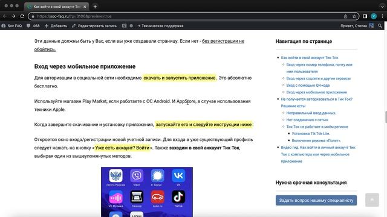
Task: Reload the current page
Action: pyautogui.click(x=22, y=16)
